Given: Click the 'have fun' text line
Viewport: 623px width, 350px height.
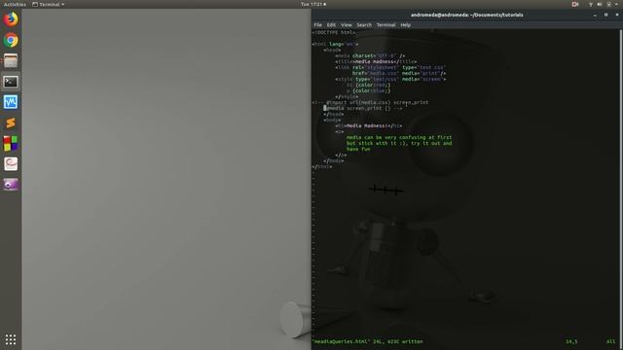Looking at the screenshot, I should point(358,149).
